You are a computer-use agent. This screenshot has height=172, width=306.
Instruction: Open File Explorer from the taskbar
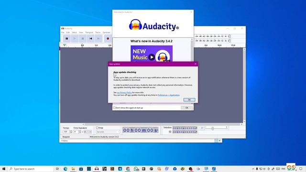[73, 169]
